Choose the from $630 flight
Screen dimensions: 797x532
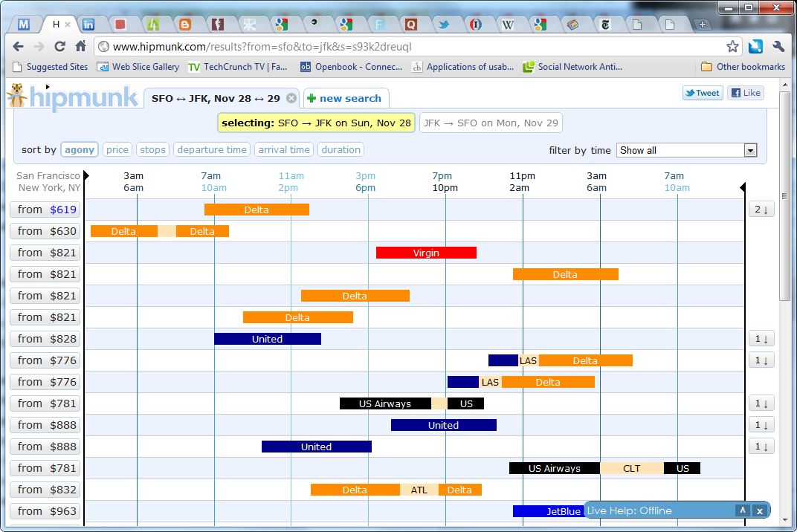point(45,231)
